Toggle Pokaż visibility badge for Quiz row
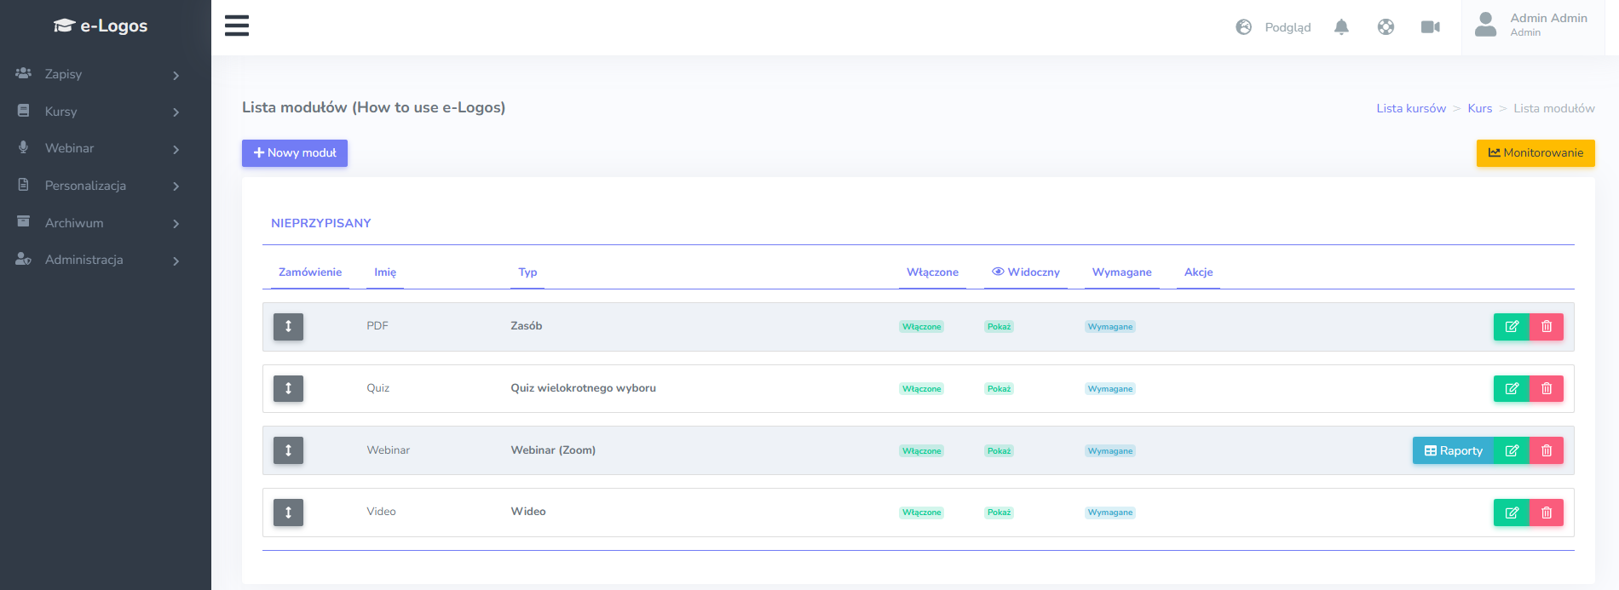Image resolution: width=1619 pixels, height=590 pixels. (999, 389)
